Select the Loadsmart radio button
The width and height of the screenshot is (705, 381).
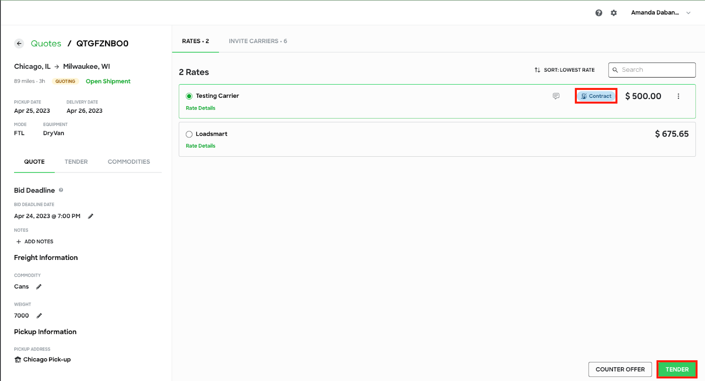pyautogui.click(x=189, y=134)
